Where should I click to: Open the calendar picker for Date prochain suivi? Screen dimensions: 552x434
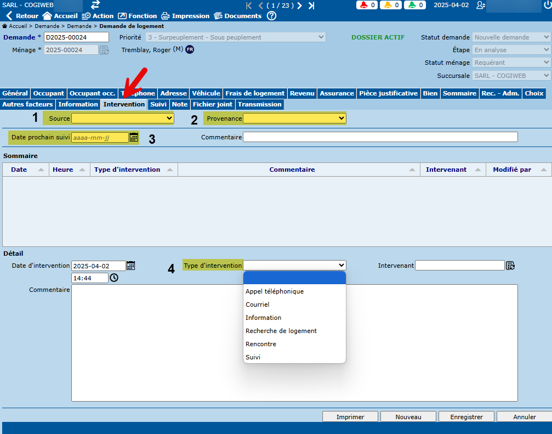pos(134,137)
